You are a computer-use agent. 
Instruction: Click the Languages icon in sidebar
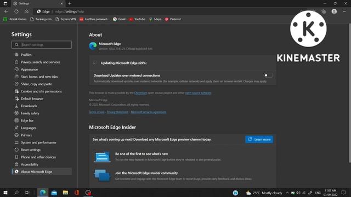click(16, 128)
